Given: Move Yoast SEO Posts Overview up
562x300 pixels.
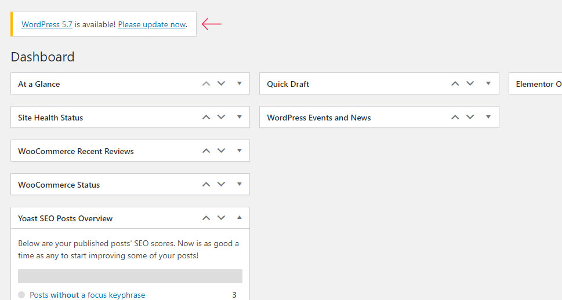Looking at the screenshot, I should (x=206, y=218).
